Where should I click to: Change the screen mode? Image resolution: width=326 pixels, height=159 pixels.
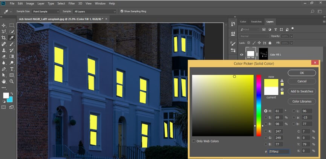(11, 107)
